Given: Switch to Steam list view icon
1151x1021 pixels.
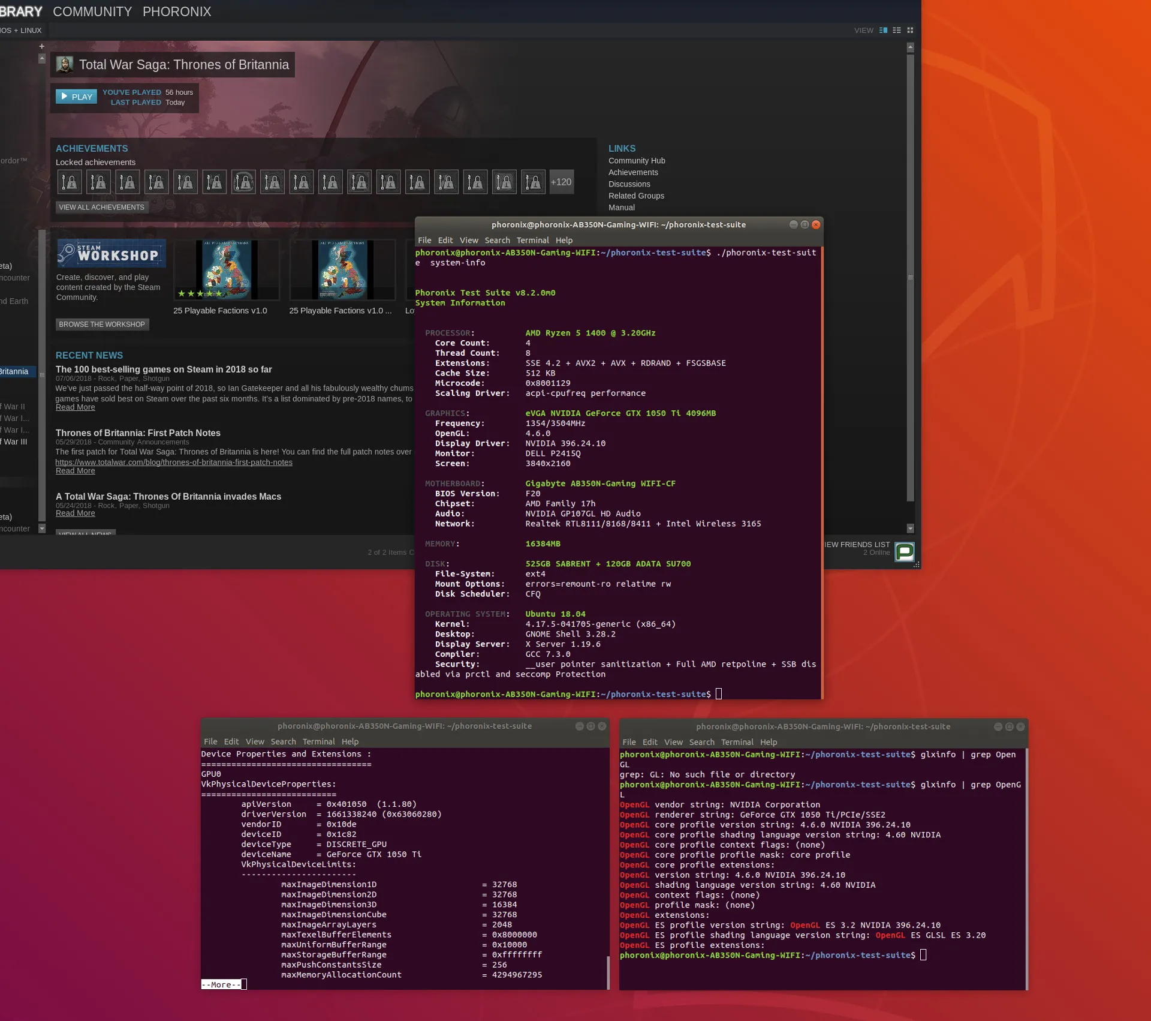Looking at the screenshot, I should coord(896,30).
